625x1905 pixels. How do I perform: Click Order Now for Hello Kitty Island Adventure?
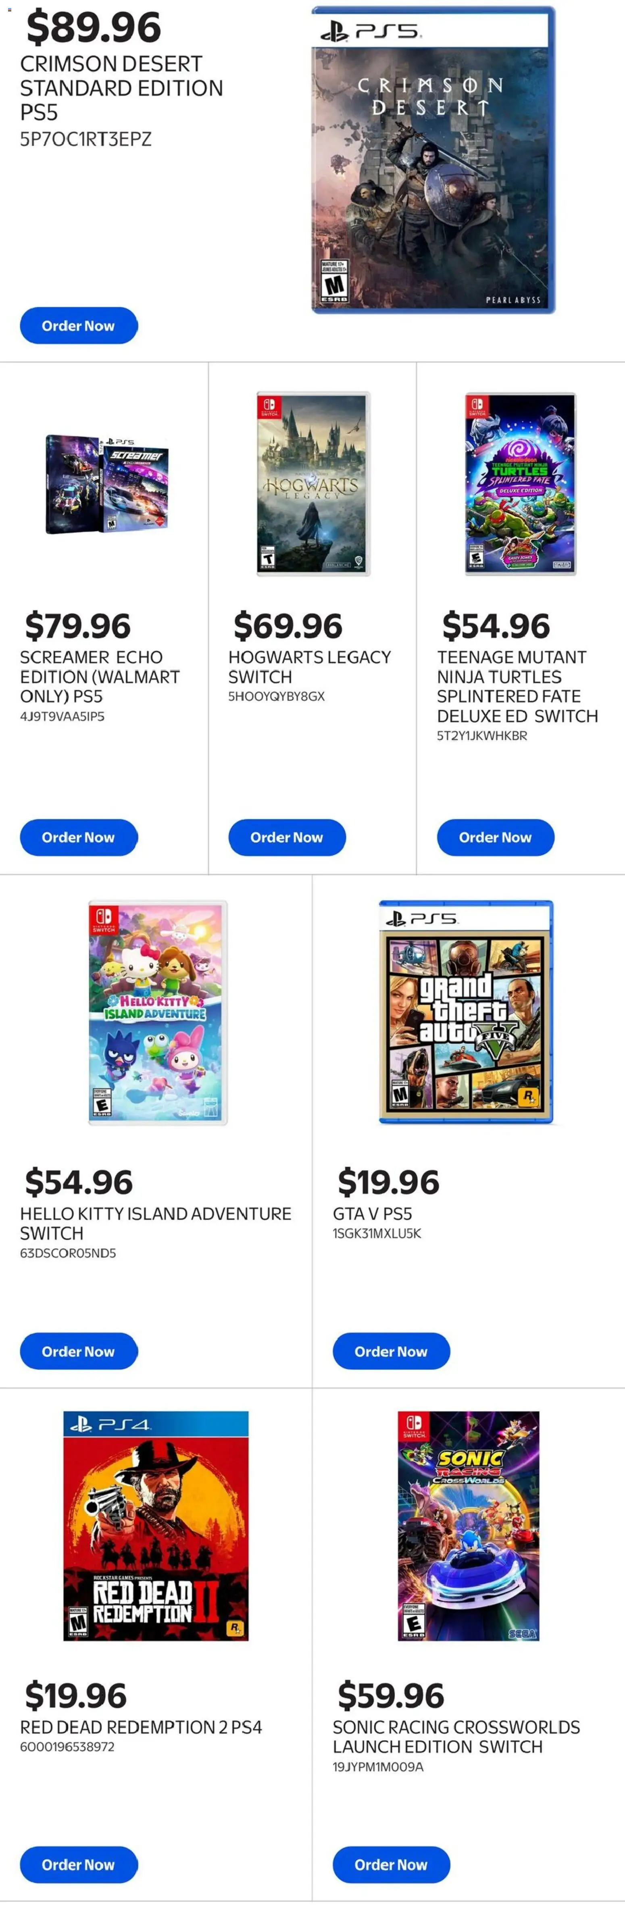click(x=78, y=1351)
